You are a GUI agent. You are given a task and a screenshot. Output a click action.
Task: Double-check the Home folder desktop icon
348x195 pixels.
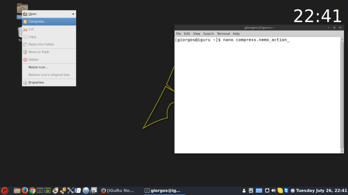[22, 9]
